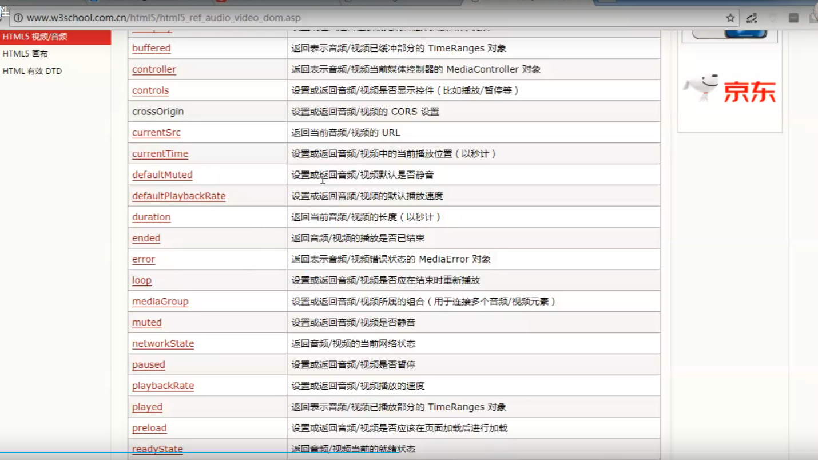This screenshot has width=818, height=460.
Task: Open the translate extension icon
Action: pyautogui.click(x=752, y=18)
